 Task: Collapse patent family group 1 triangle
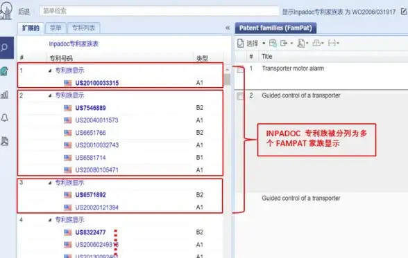tap(50, 71)
